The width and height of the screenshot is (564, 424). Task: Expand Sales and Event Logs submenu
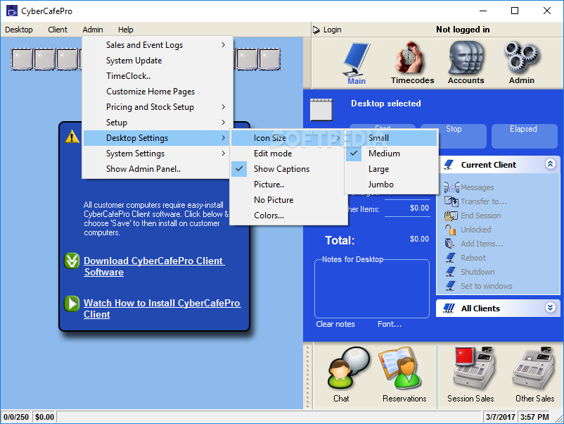pyautogui.click(x=156, y=45)
